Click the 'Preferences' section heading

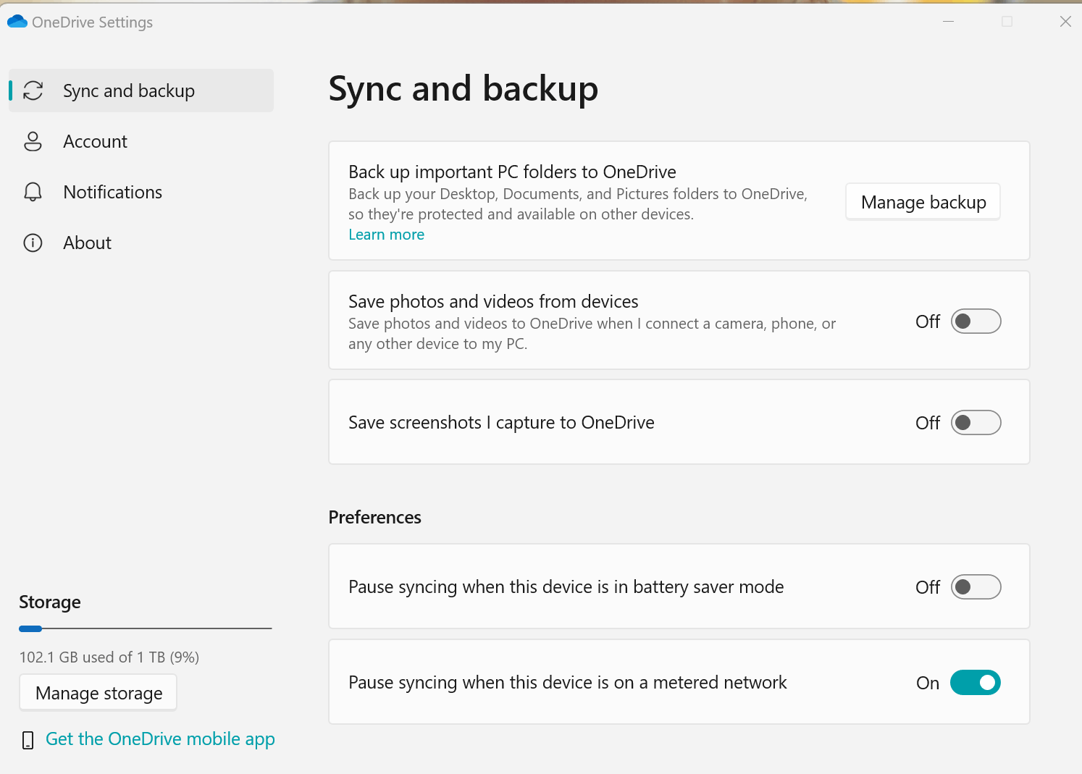[374, 517]
